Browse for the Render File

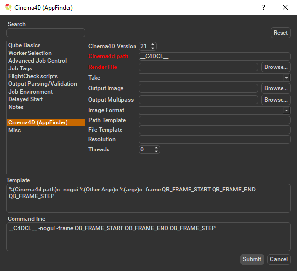[276, 68]
